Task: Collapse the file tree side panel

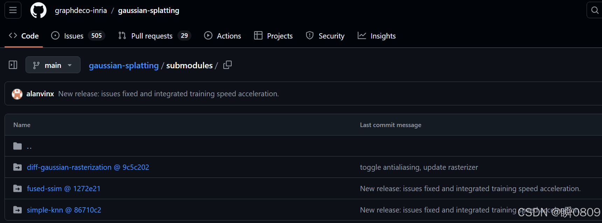Action: pyautogui.click(x=13, y=65)
